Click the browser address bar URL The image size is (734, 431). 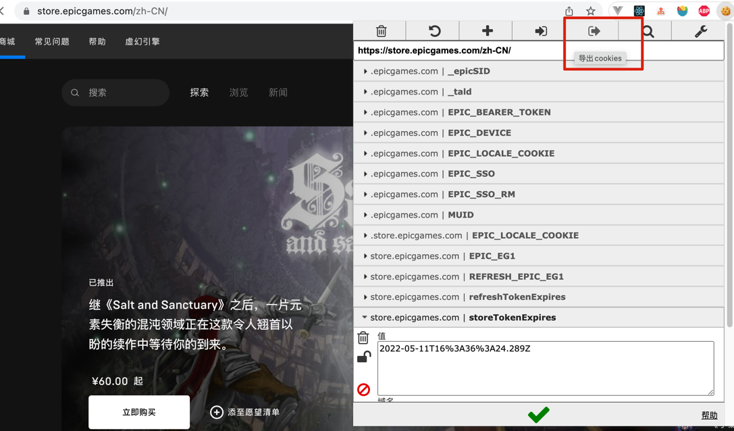click(102, 11)
